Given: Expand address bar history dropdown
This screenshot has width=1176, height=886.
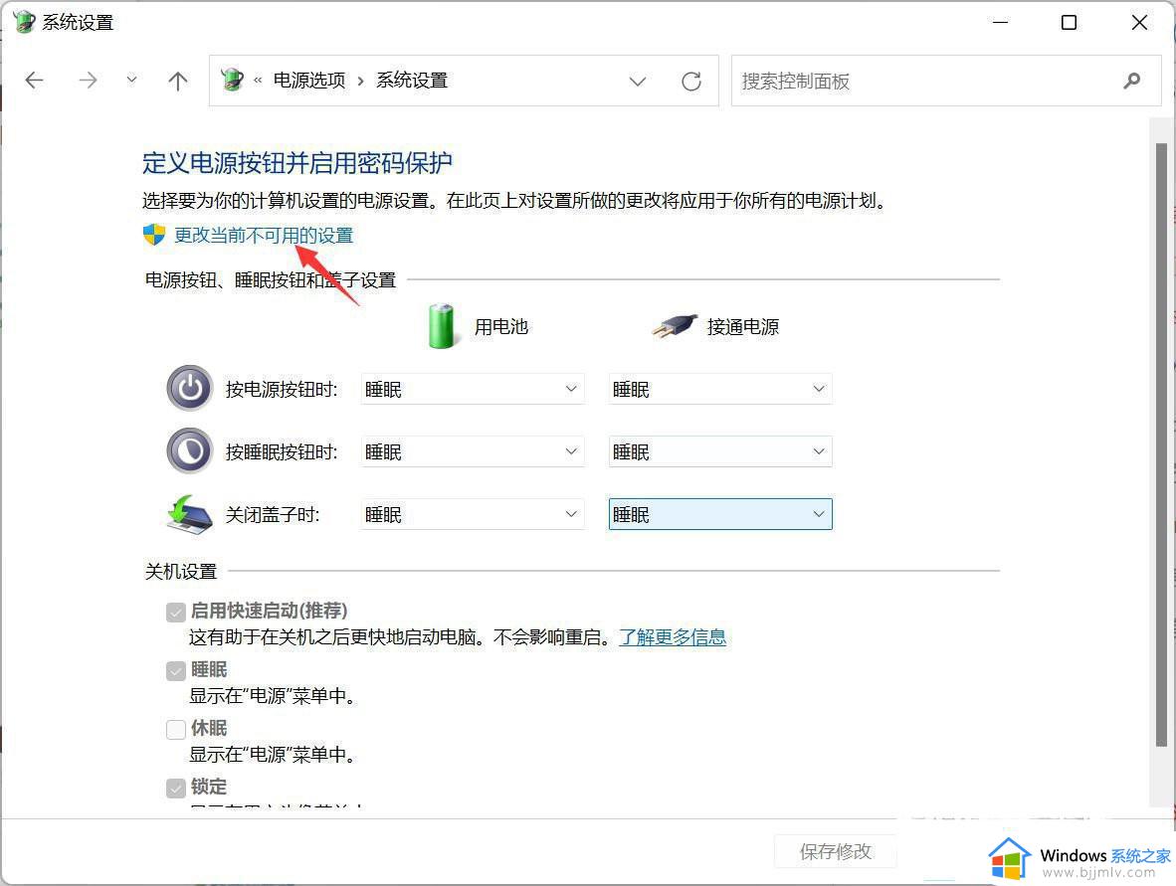Looking at the screenshot, I should click(x=638, y=81).
